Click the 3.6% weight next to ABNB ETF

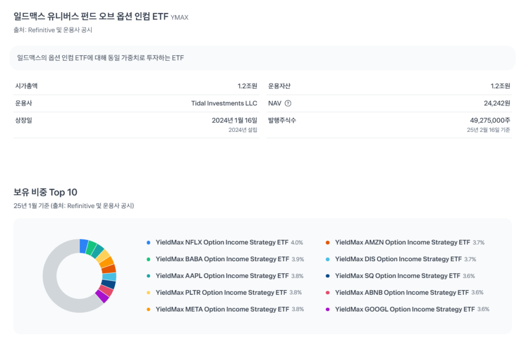pos(477,293)
